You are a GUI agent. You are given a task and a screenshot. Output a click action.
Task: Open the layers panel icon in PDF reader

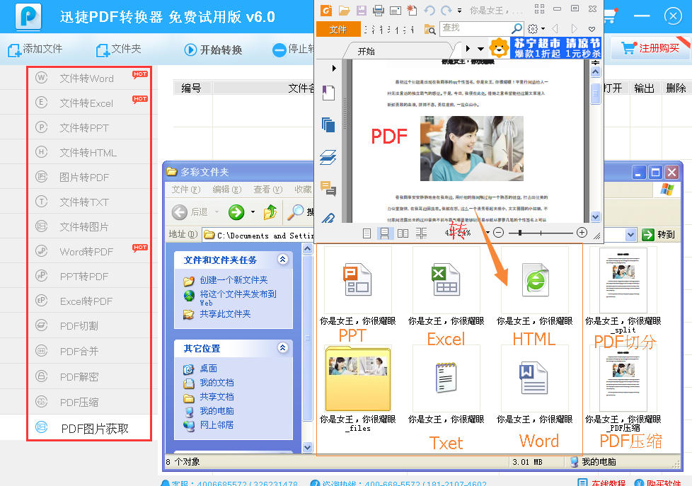328,157
